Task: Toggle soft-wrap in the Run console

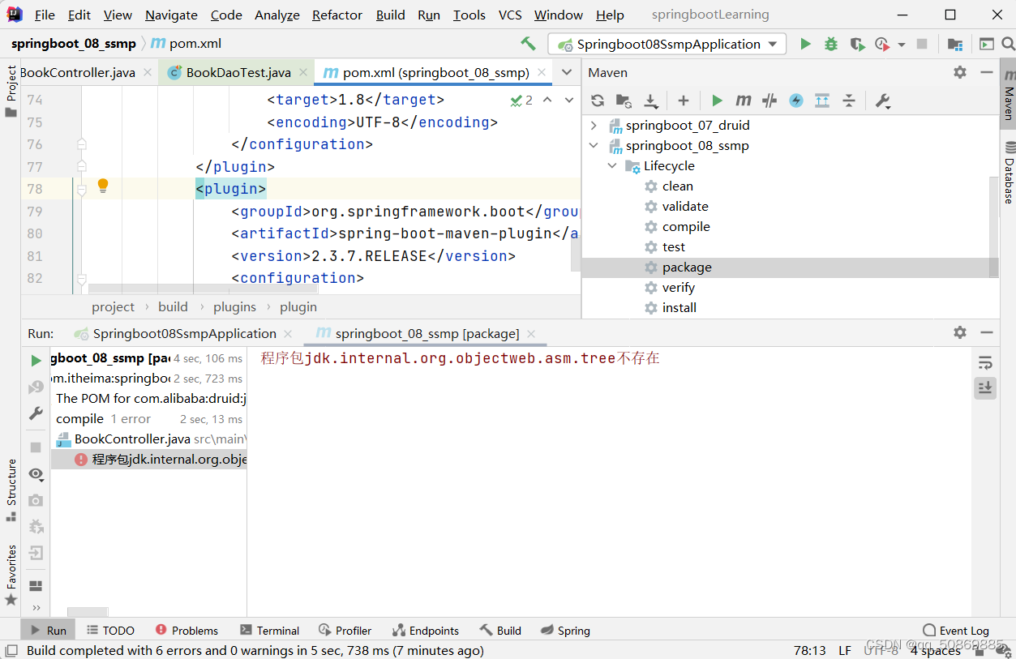Action: tap(984, 363)
